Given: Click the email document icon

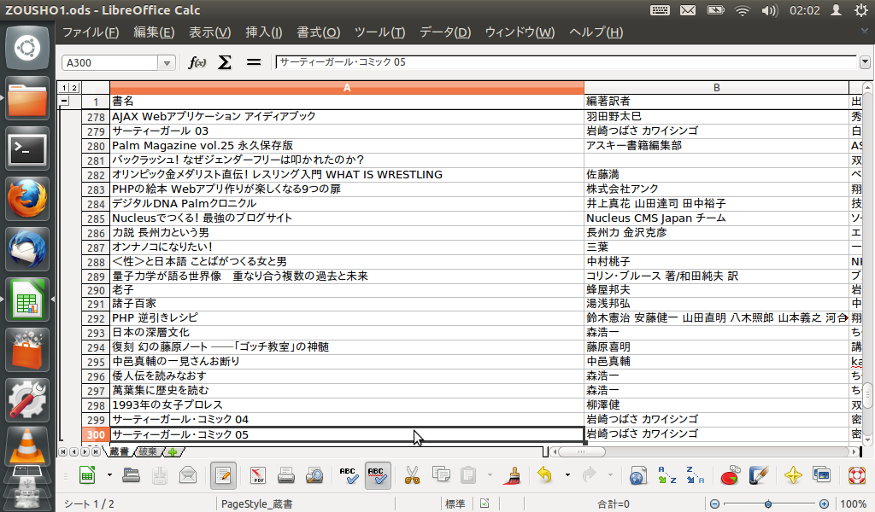Looking at the screenshot, I should coord(188,475).
